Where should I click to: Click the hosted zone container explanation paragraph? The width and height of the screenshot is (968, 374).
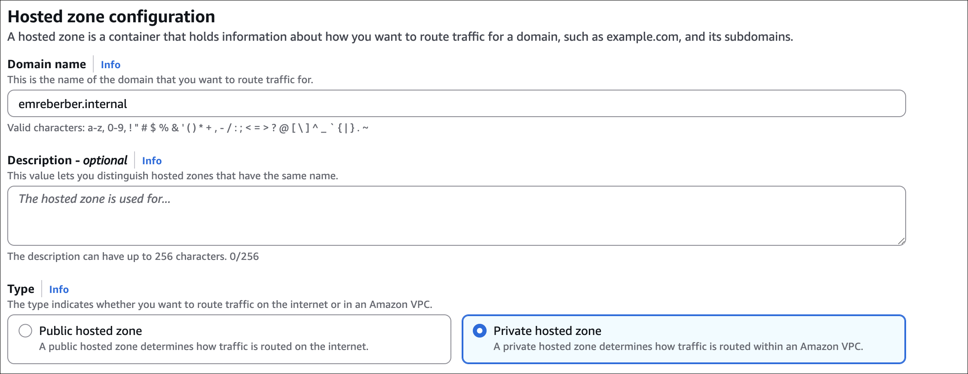tap(400, 37)
